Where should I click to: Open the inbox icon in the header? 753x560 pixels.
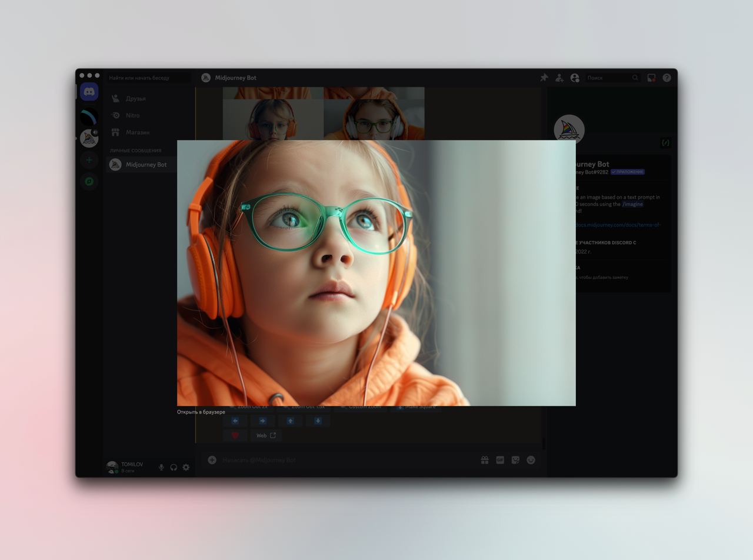(651, 78)
